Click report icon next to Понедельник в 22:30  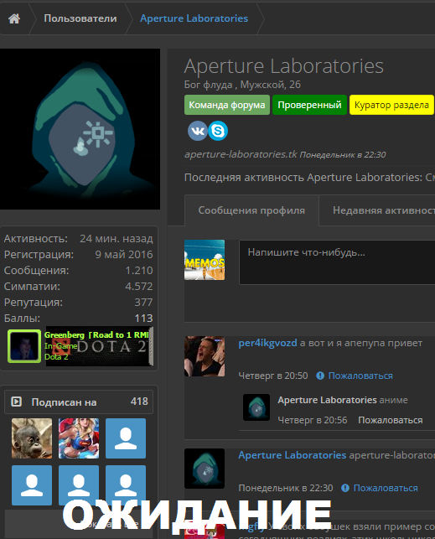coord(345,488)
